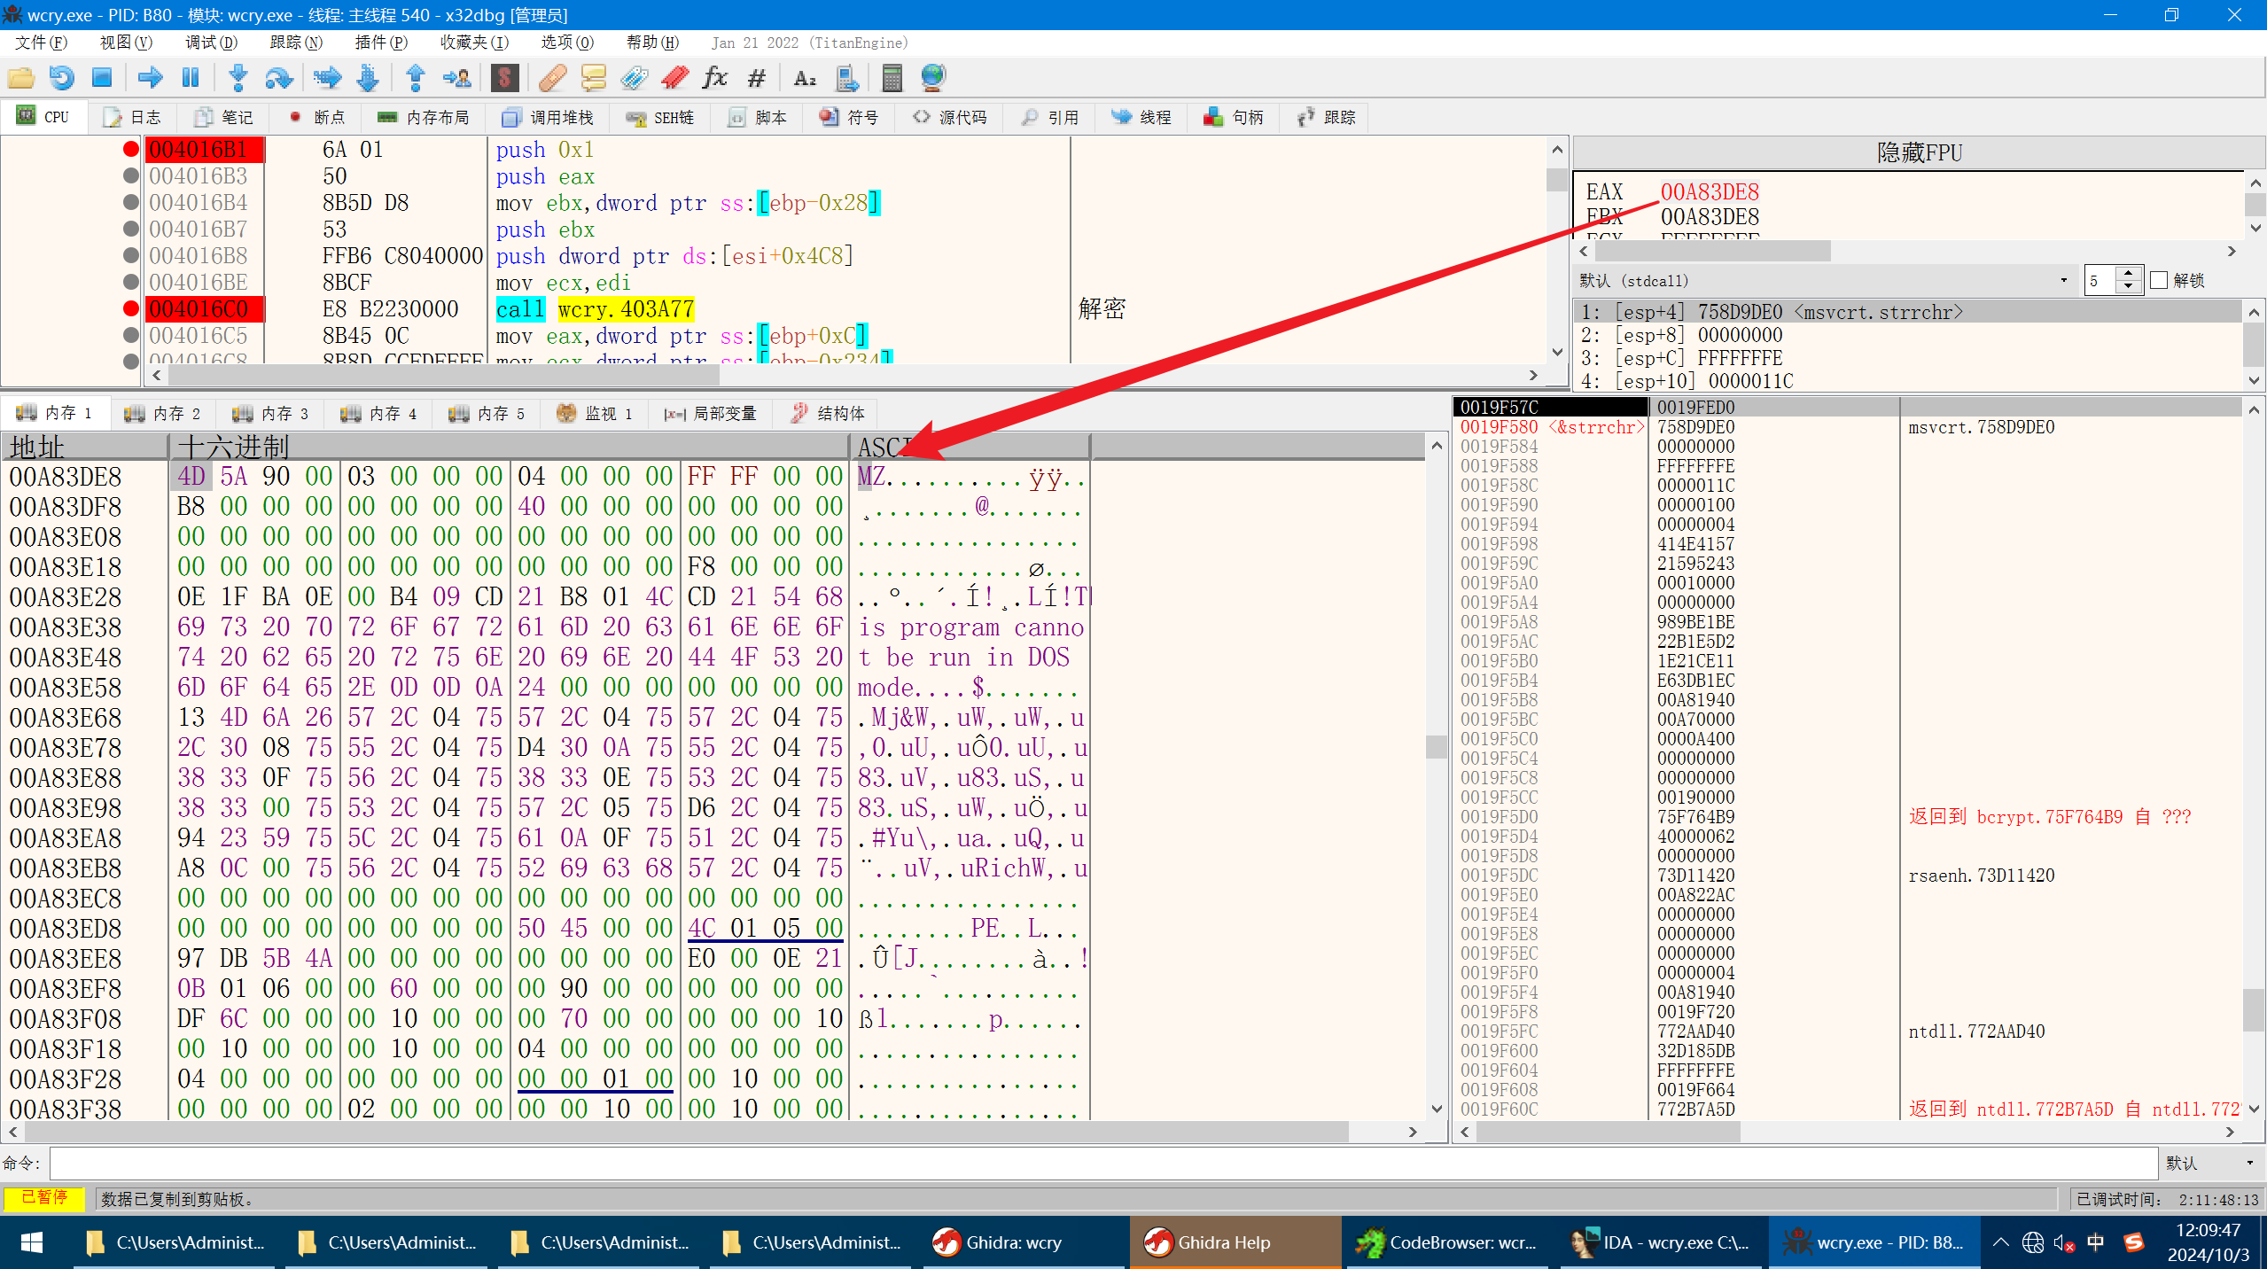Toggle breakpoint bullet at address 004016B3
The height and width of the screenshot is (1269, 2267).
coord(131,176)
